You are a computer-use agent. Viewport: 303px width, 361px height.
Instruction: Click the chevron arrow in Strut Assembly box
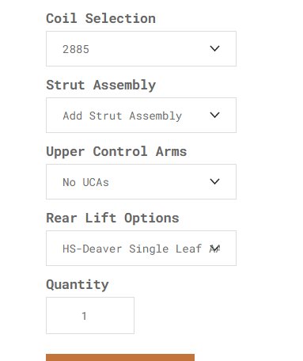pos(214,115)
